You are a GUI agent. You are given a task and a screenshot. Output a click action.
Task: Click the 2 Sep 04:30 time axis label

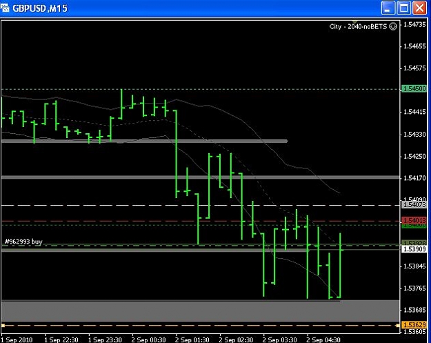(x=323, y=340)
